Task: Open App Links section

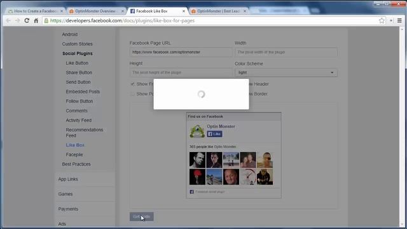Action: click(68, 179)
